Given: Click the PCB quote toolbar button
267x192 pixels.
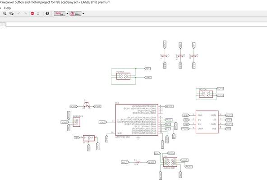Looking at the screenshot, I should [x=75, y=14].
